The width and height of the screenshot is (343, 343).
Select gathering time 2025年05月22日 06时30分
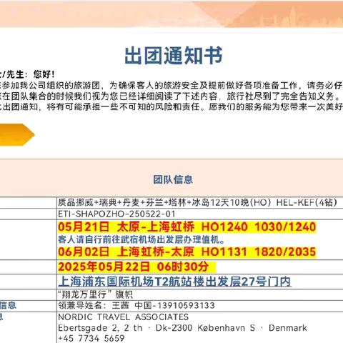pyautogui.click(x=134, y=267)
